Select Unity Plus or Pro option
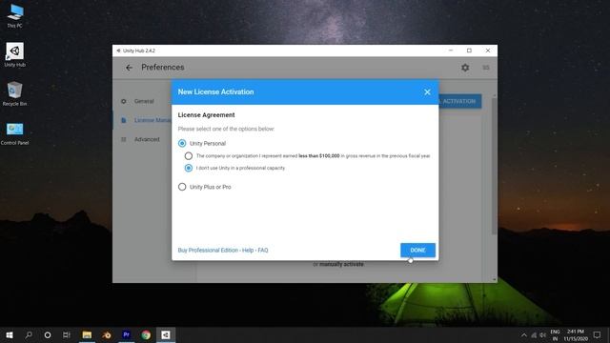Screen dimensions: 610x343 point(182,187)
